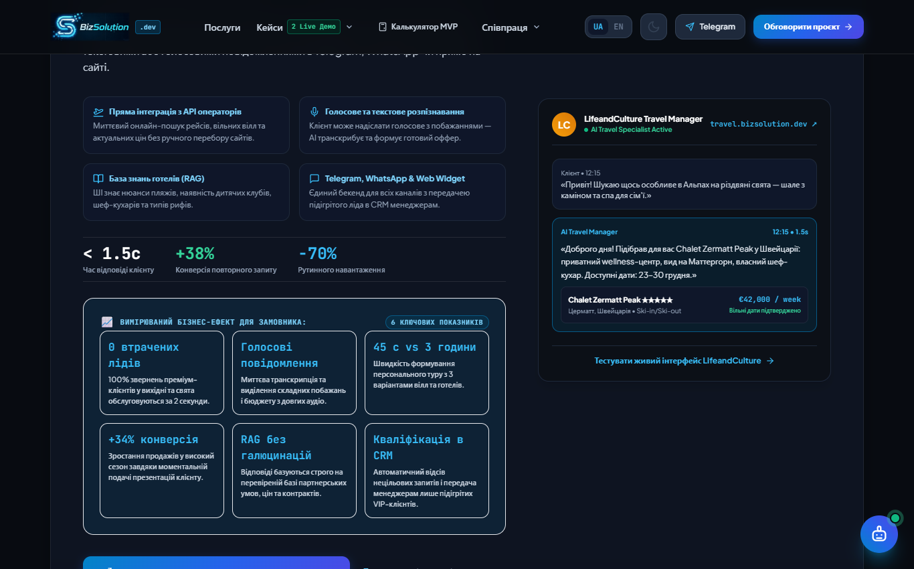Click the arrow icon in Обговорити проєкт

(848, 27)
